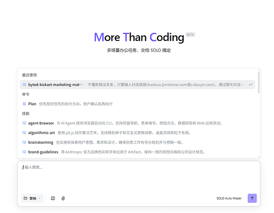This screenshot has width=274, height=213.
Task: Click the book icon beside brand-guidelines
Action: 24,152
